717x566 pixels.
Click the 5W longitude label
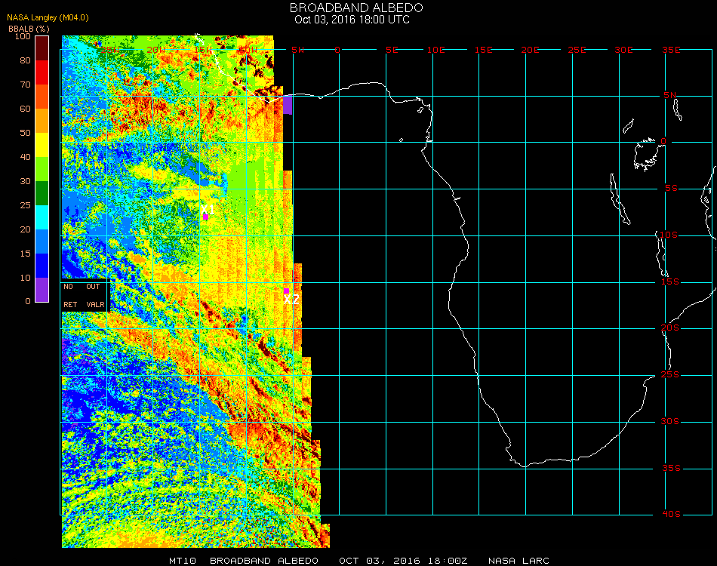pyautogui.click(x=297, y=50)
